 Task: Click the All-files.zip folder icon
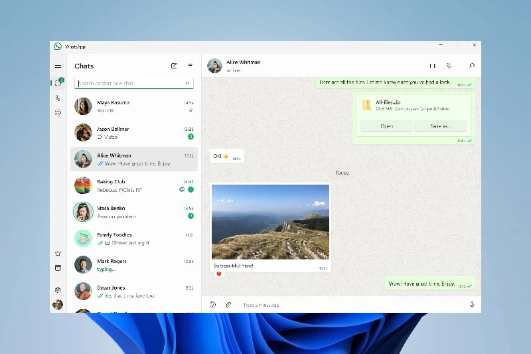tap(366, 105)
